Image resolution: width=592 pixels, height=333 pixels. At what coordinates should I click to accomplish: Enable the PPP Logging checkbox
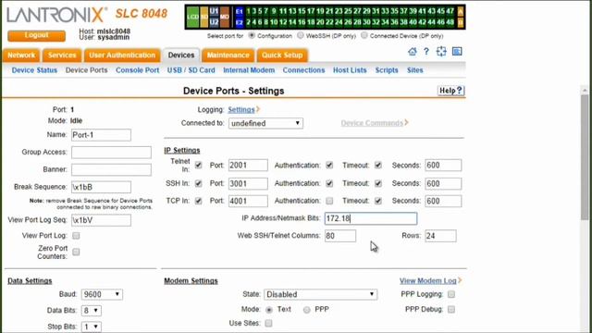point(451,294)
